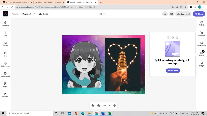Open a new browser tab
Viewport: 207px width, 116px height.
pos(101,2)
